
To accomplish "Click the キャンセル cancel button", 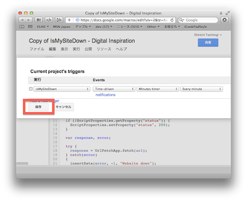I will point(63,107).
